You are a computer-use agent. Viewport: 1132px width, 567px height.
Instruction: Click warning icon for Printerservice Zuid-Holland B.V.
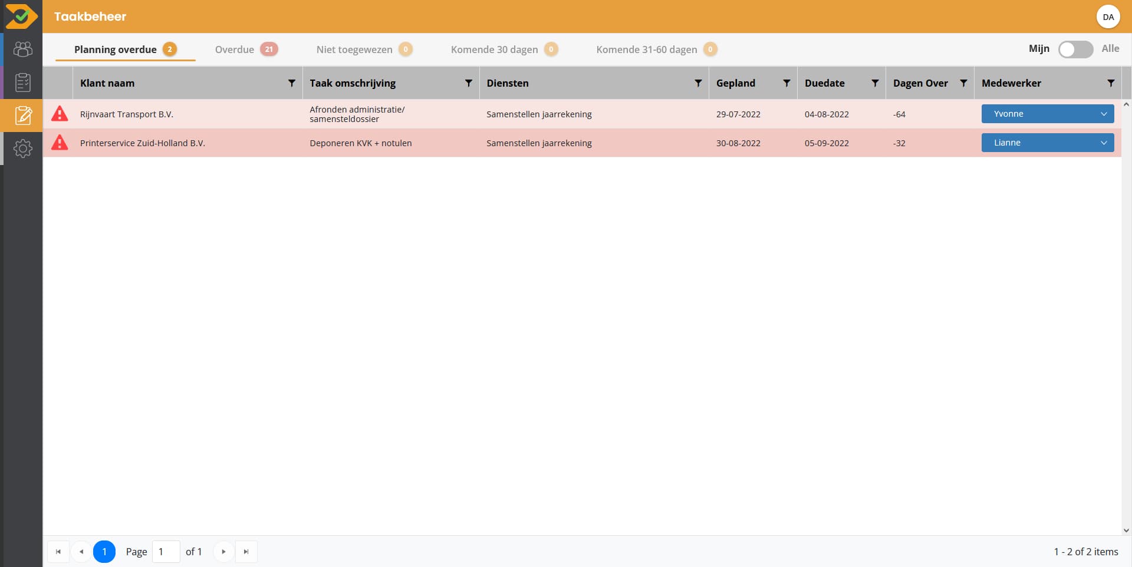(x=60, y=143)
